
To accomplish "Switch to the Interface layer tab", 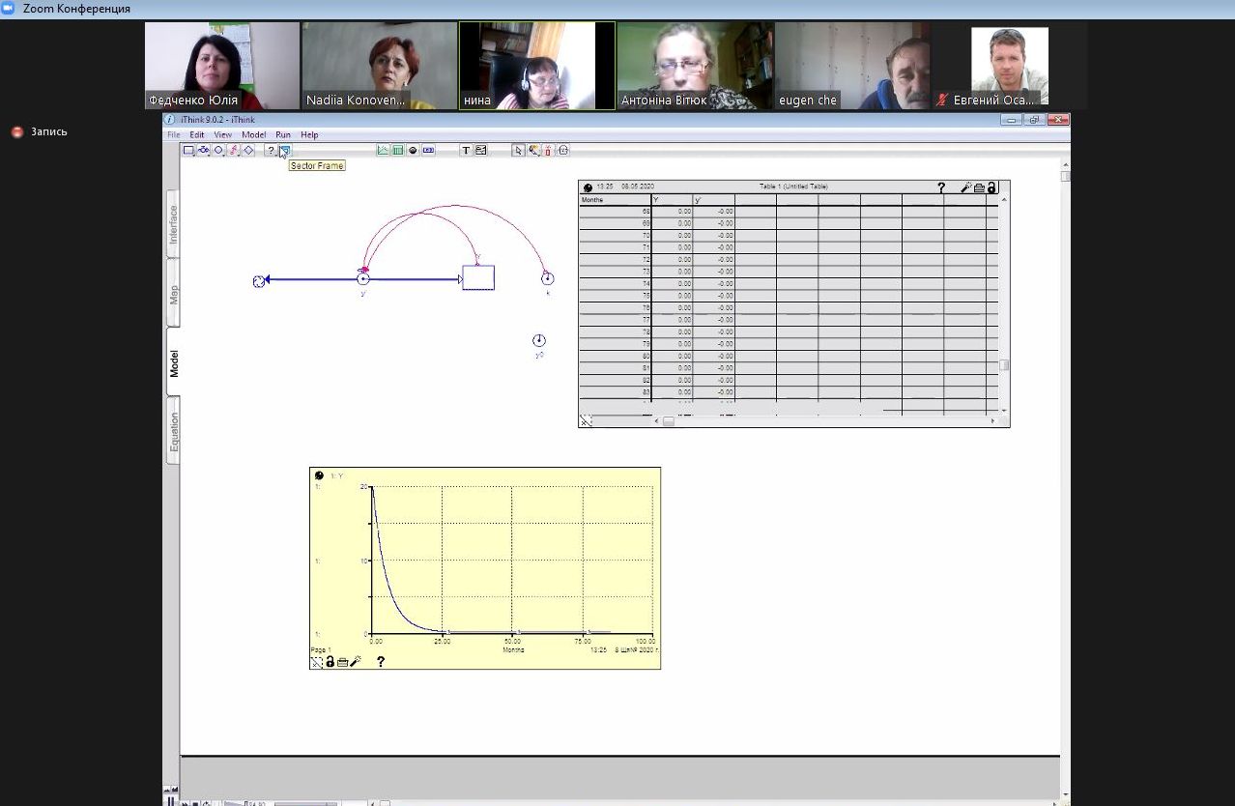I will tap(174, 224).
